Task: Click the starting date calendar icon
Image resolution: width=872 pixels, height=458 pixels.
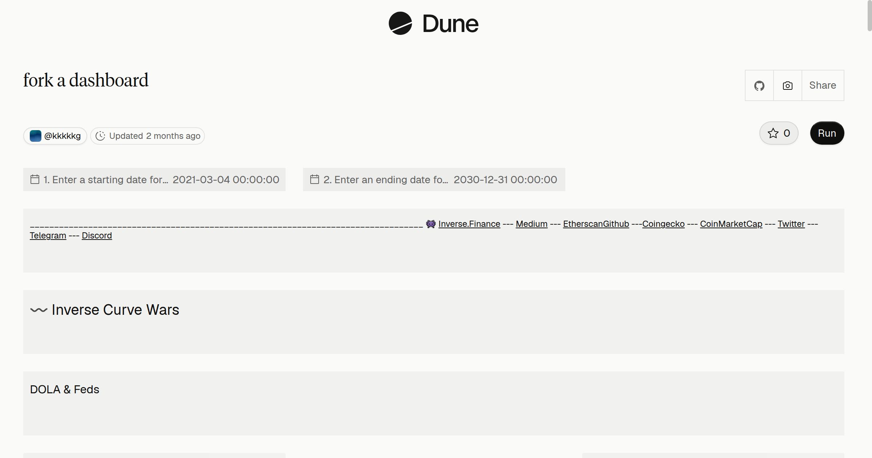Action: [35, 179]
